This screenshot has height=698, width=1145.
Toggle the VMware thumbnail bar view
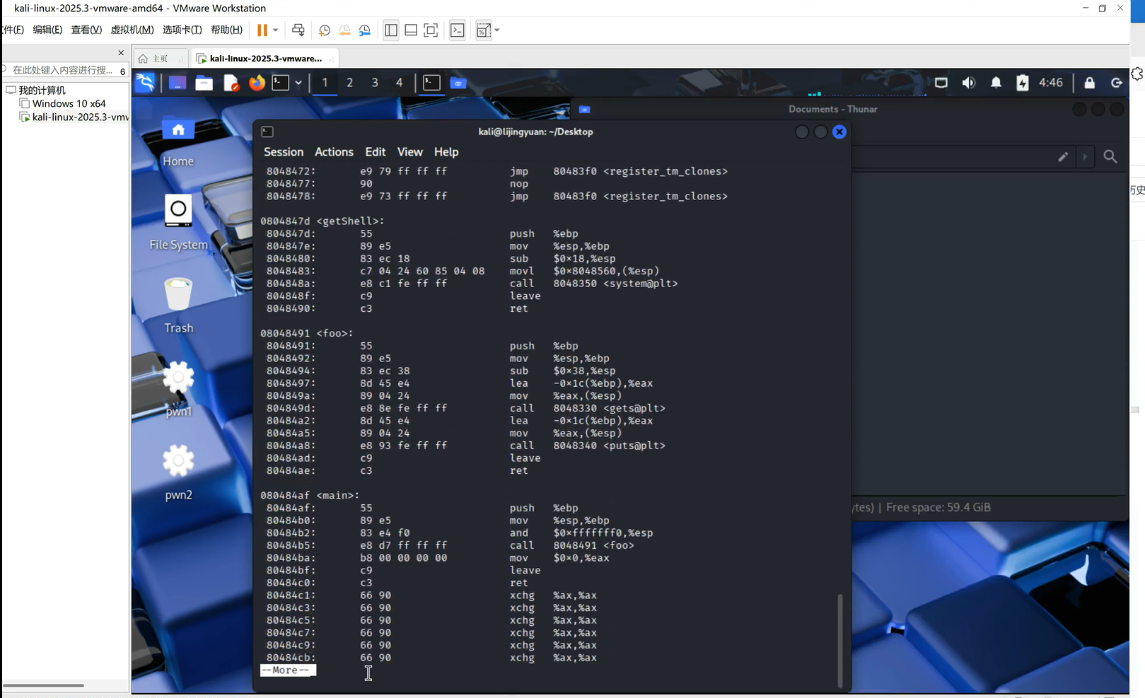tap(411, 30)
